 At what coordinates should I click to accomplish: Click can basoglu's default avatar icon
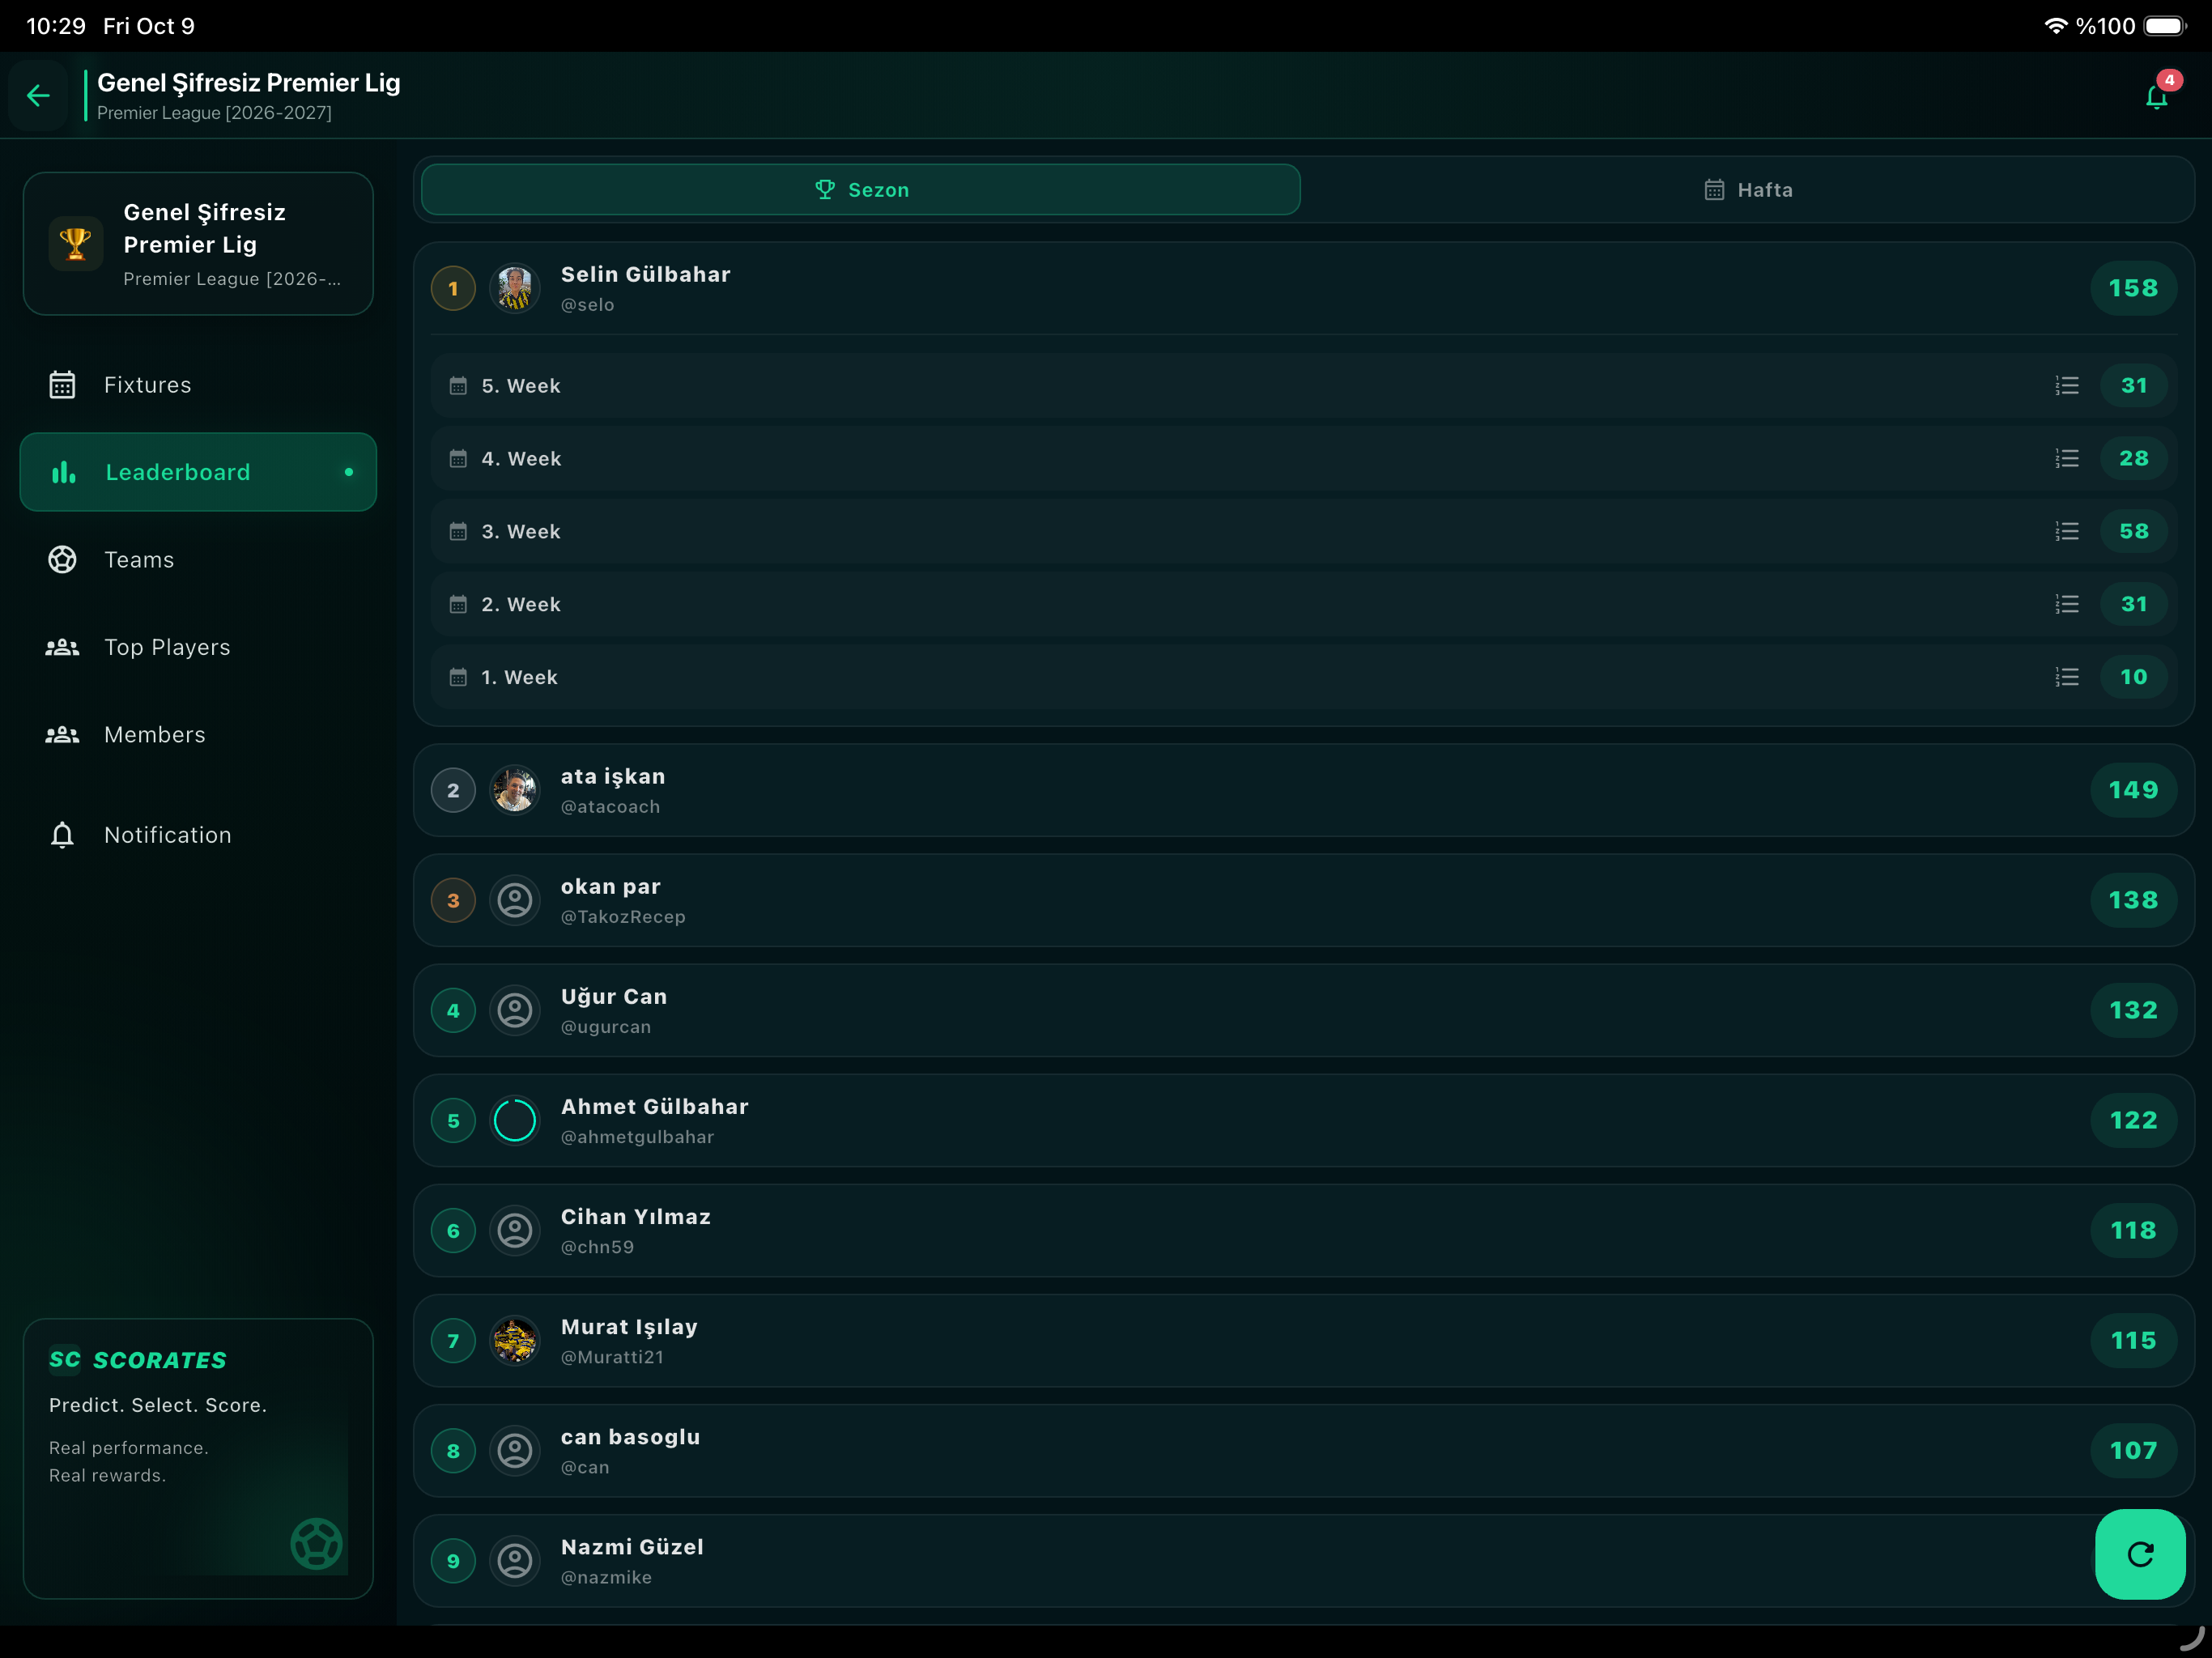click(x=515, y=1450)
